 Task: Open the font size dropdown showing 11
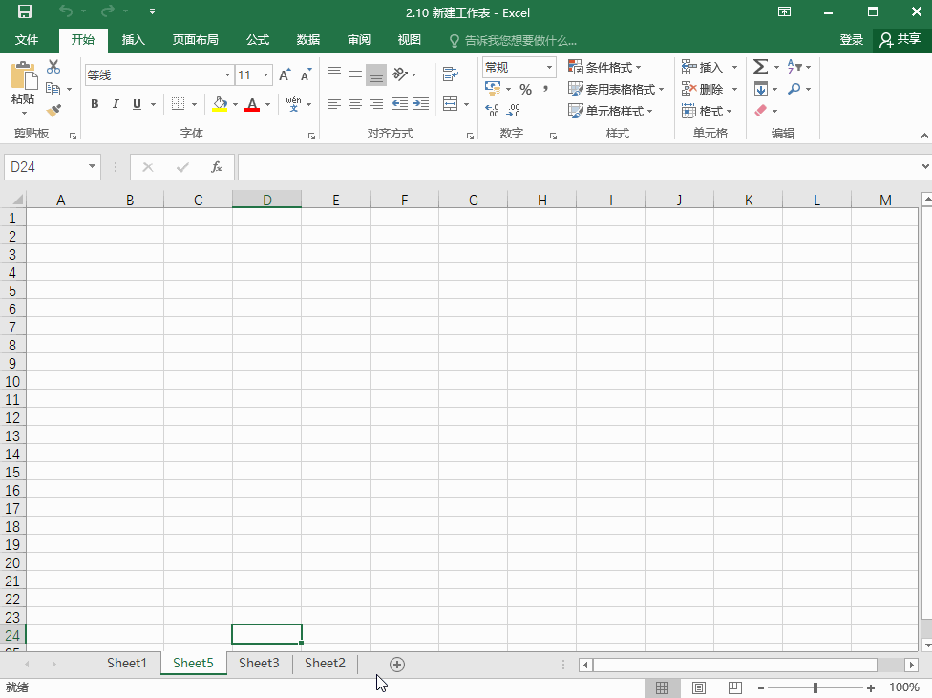coord(253,74)
